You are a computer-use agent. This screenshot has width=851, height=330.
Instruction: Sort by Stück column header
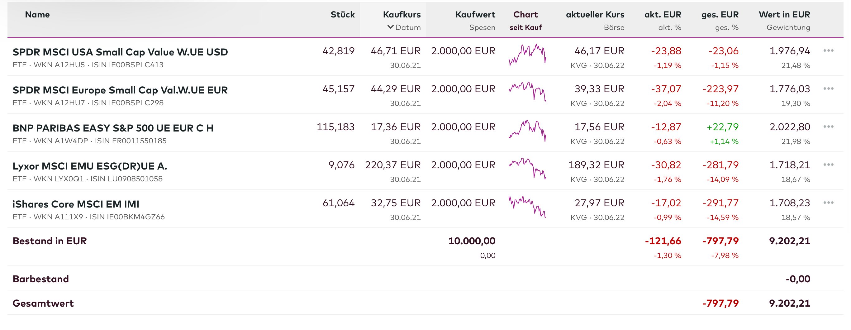[x=342, y=15]
